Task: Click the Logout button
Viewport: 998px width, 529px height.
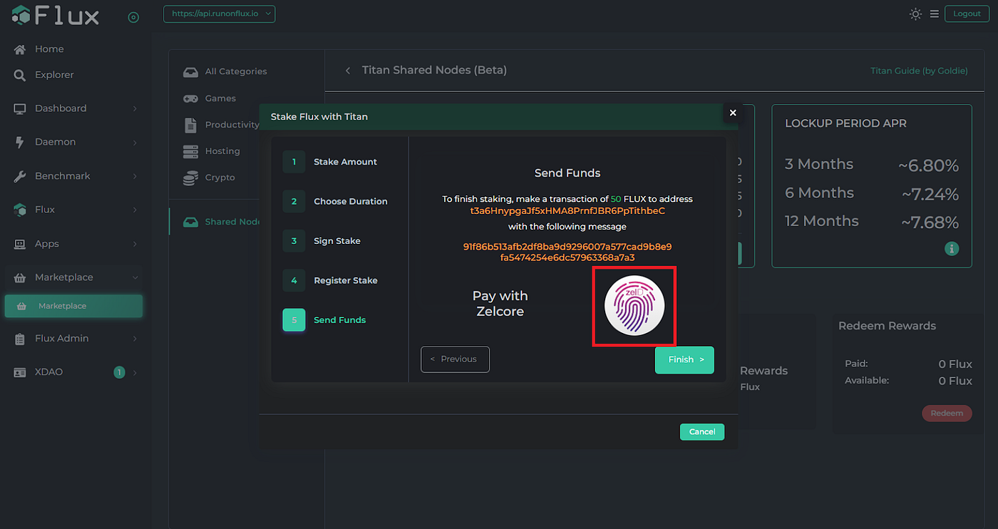Action: point(967,14)
